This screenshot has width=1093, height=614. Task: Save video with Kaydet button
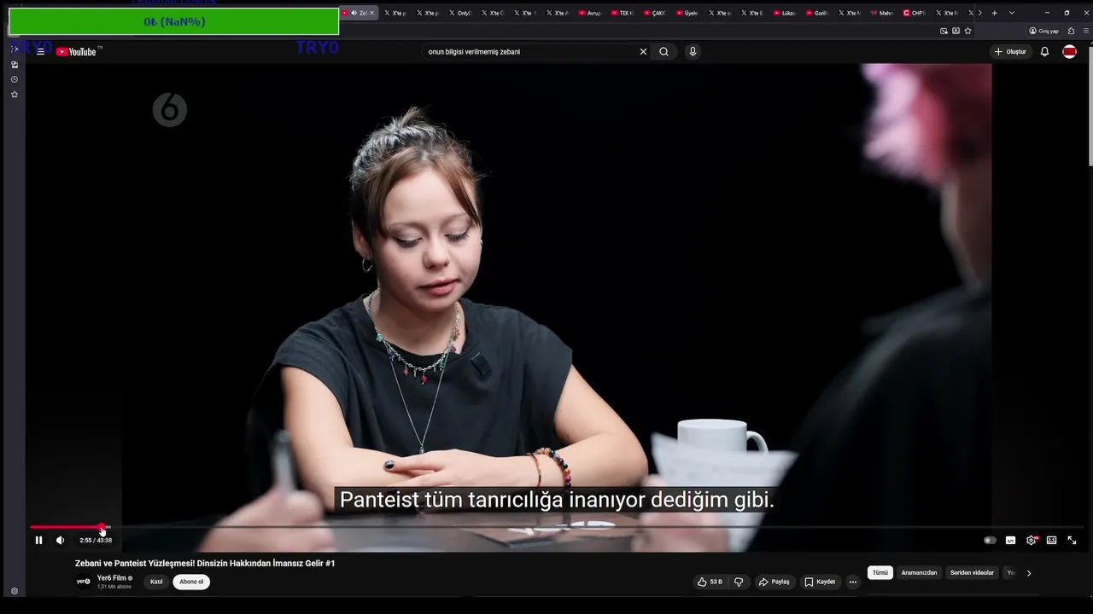820,582
